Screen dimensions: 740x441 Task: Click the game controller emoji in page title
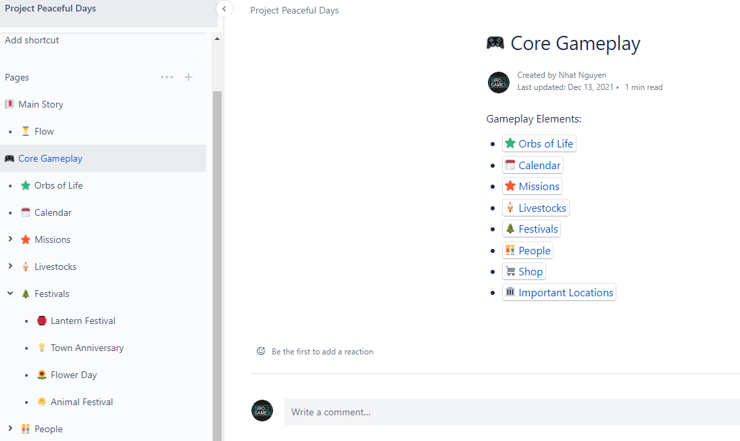point(495,43)
